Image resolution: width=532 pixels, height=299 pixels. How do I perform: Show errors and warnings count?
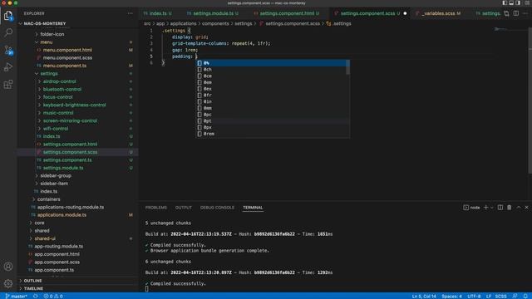pyautogui.click(x=53, y=296)
